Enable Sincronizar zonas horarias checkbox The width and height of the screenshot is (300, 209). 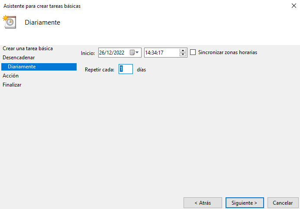click(x=193, y=52)
